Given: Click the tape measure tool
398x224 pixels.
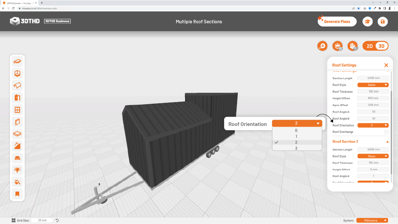Looking at the screenshot, I should [x=322, y=46].
